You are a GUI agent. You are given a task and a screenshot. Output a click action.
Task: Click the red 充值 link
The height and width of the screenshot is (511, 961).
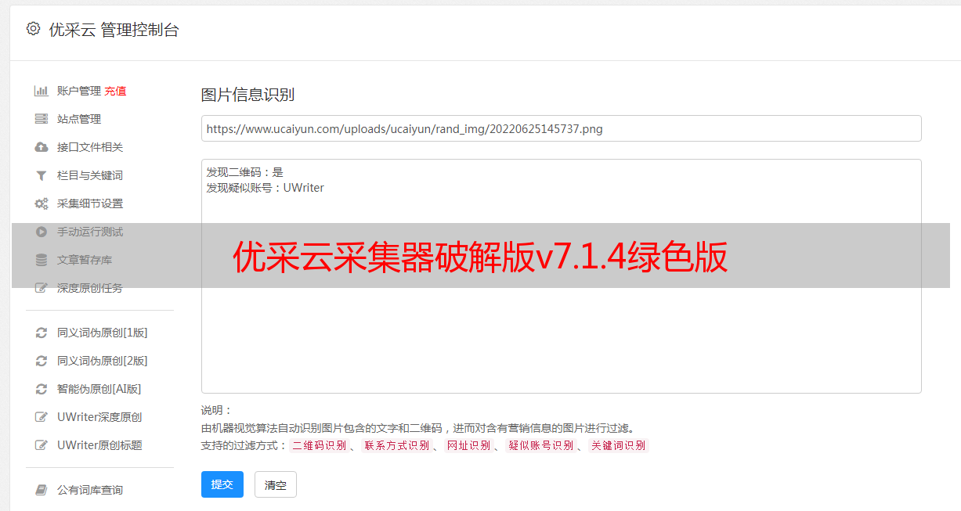coord(115,91)
